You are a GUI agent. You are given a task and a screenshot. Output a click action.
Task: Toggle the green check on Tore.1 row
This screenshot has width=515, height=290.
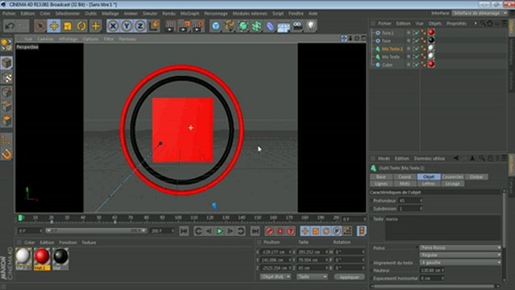tap(417, 32)
